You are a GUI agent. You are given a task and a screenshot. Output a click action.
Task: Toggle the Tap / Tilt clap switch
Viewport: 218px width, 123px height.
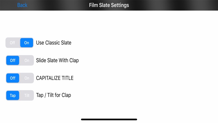pos(19,95)
